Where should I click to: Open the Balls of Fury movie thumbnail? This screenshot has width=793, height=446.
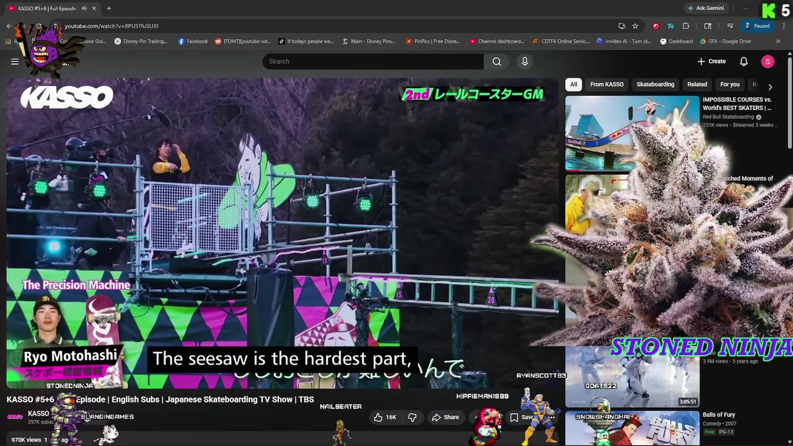632,427
